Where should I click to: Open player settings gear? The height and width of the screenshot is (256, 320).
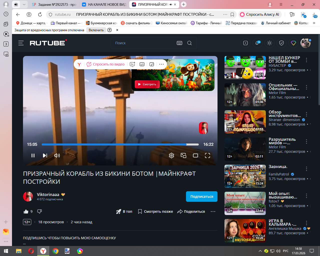[171, 155]
